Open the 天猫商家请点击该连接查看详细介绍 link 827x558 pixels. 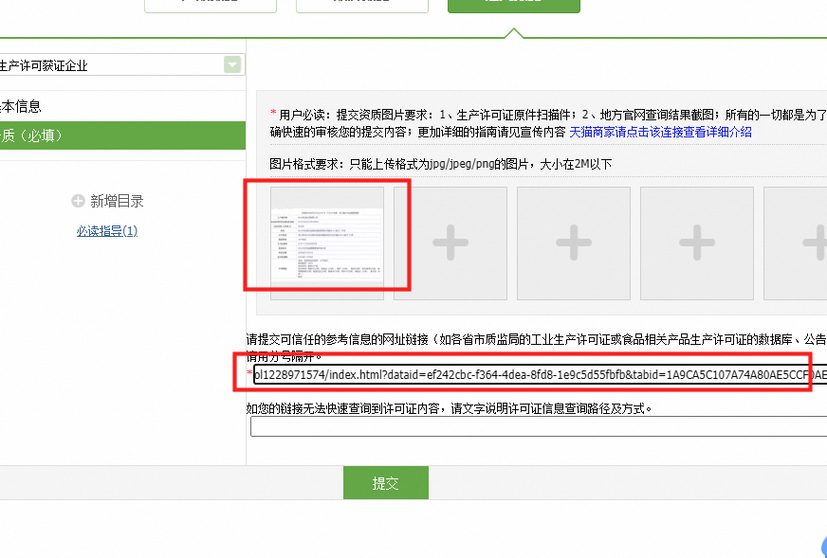pos(660,132)
